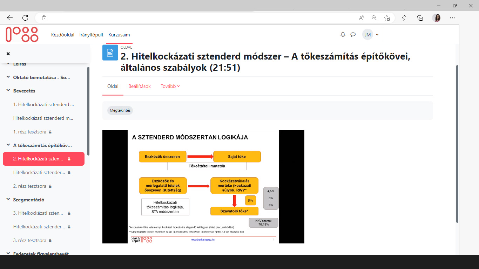Screen dimensions: 479x269
Task: Open the messages chat bubble
Action: (x=353, y=34)
